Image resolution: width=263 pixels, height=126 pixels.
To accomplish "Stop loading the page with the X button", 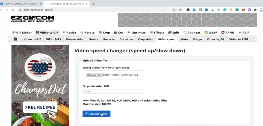I will (13, 10).
